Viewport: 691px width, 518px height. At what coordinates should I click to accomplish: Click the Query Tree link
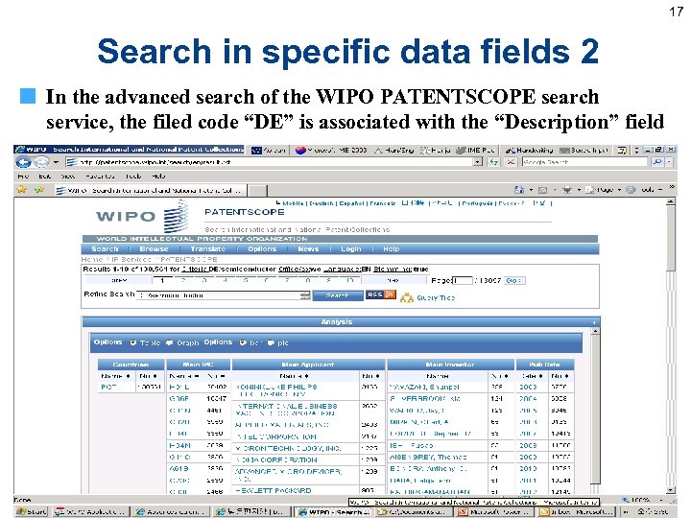click(x=436, y=298)
